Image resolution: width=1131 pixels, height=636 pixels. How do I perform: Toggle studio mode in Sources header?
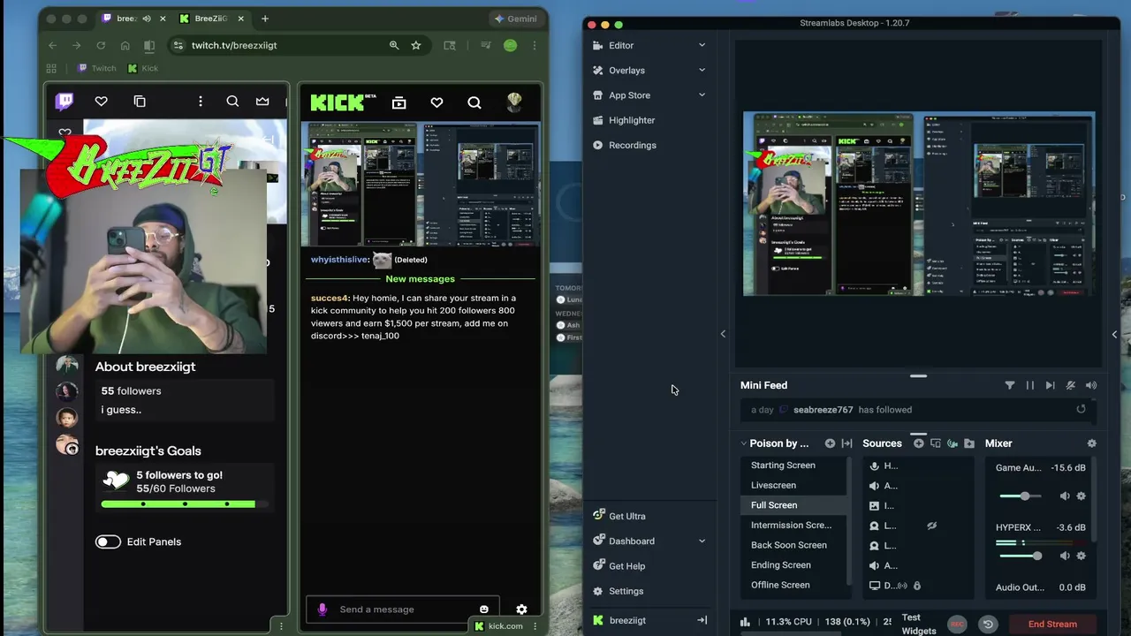(936, 443)
